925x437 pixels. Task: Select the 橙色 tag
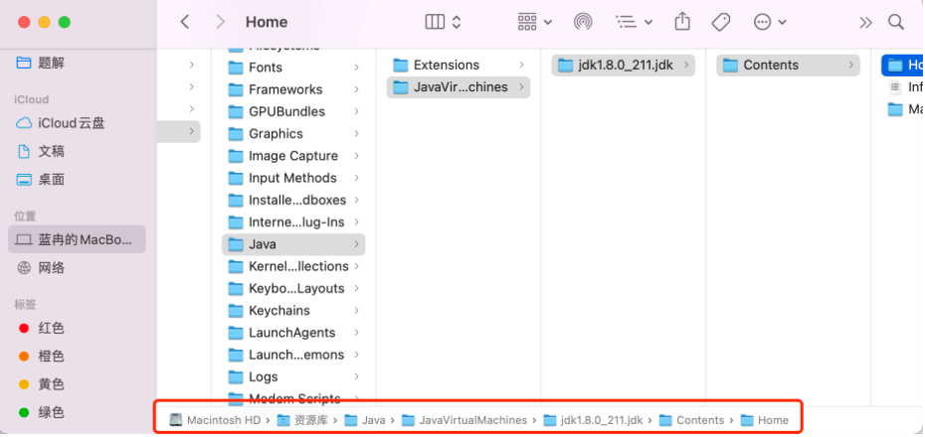coord(77,357)
